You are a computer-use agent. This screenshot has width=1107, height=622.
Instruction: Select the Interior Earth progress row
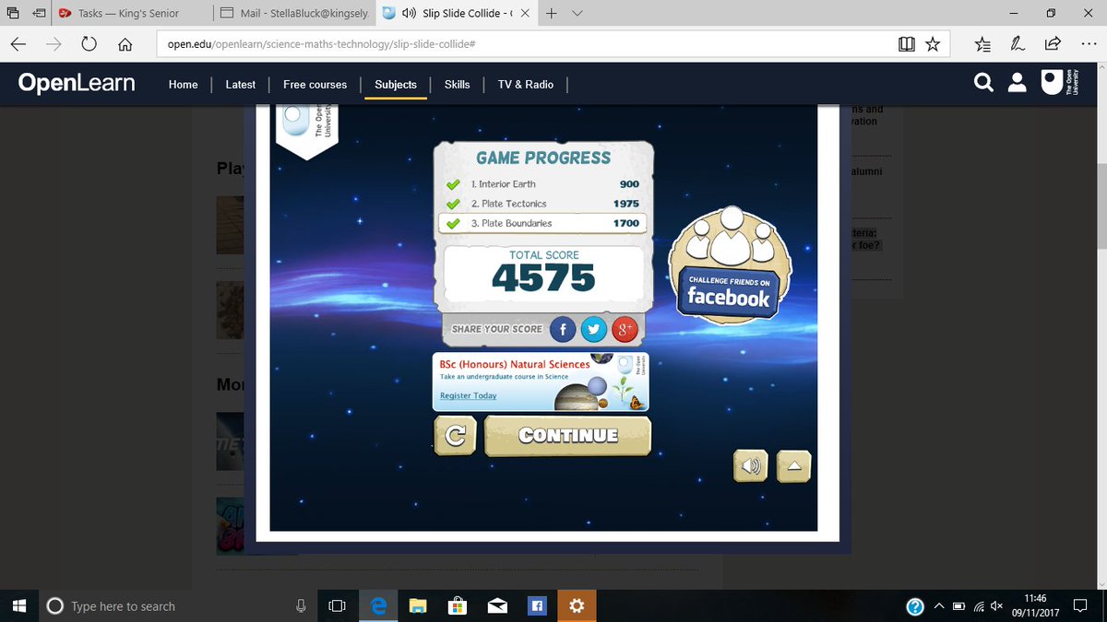coord(544,184)
